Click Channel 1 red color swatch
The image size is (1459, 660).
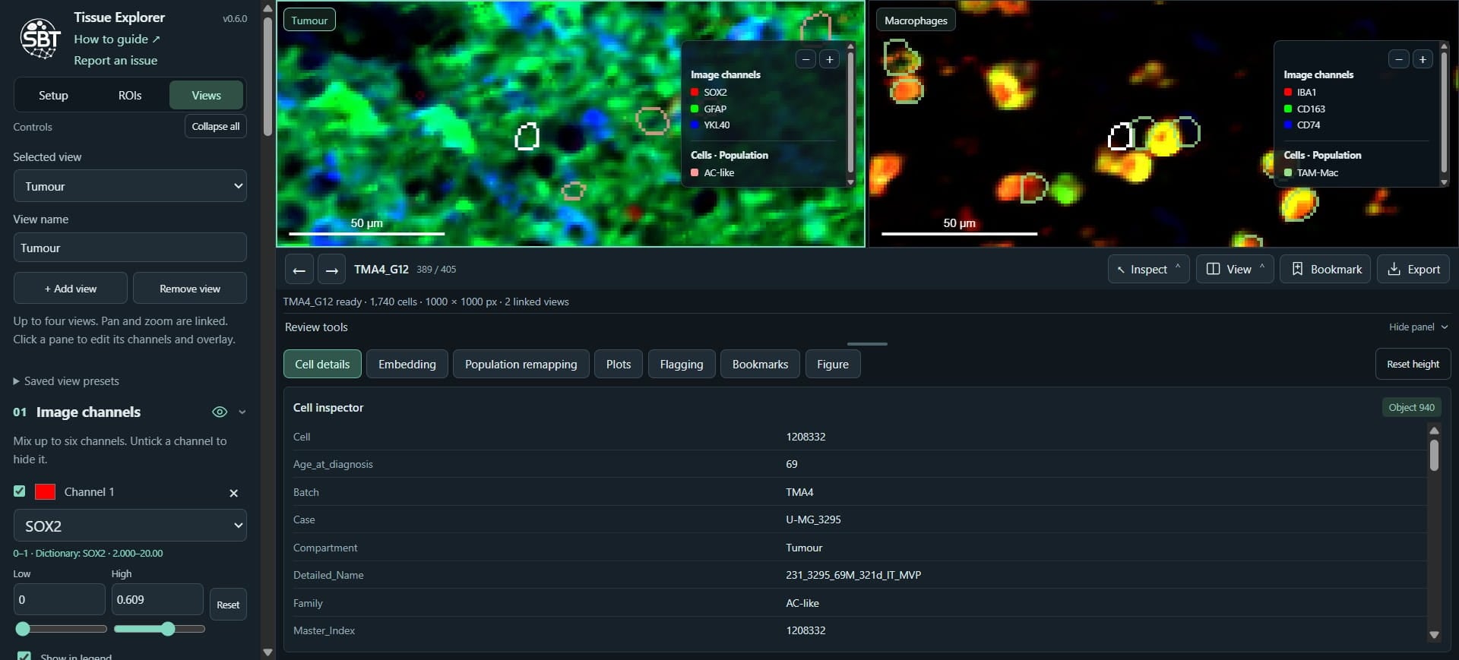(45, 491)
